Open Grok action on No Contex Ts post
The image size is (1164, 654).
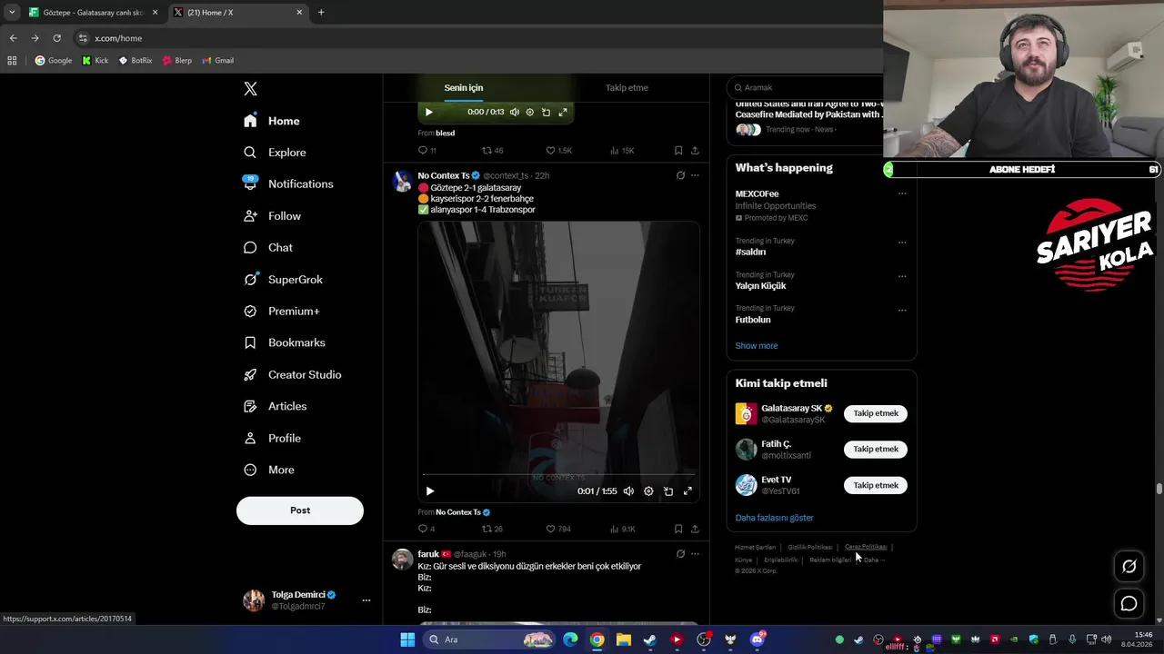(x=680, y=175)
